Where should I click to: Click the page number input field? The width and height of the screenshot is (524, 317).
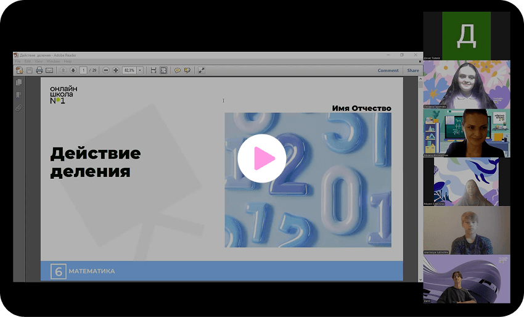[83, 70]
